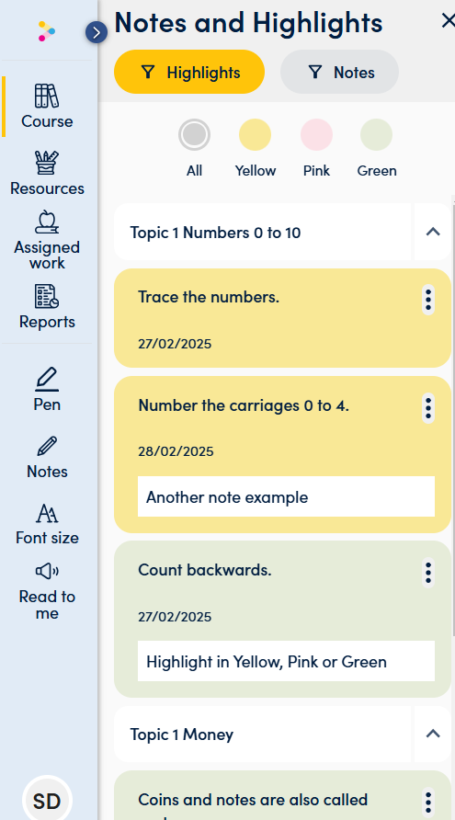Image resolution: width=455 pixels, height=820 pixels.
Task: Open the Notes tool in sidebar
Action: tap(47, 458)
